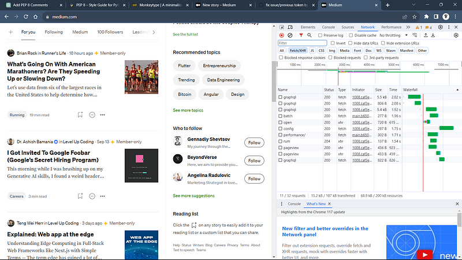The image size is (462, 260).
Task: Open a new browser tab
Action: pos(388,5)
